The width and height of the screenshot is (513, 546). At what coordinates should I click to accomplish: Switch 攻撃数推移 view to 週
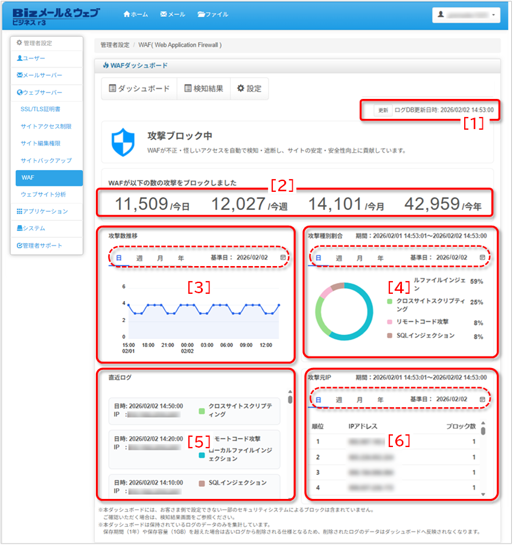(x=140, y=256)
